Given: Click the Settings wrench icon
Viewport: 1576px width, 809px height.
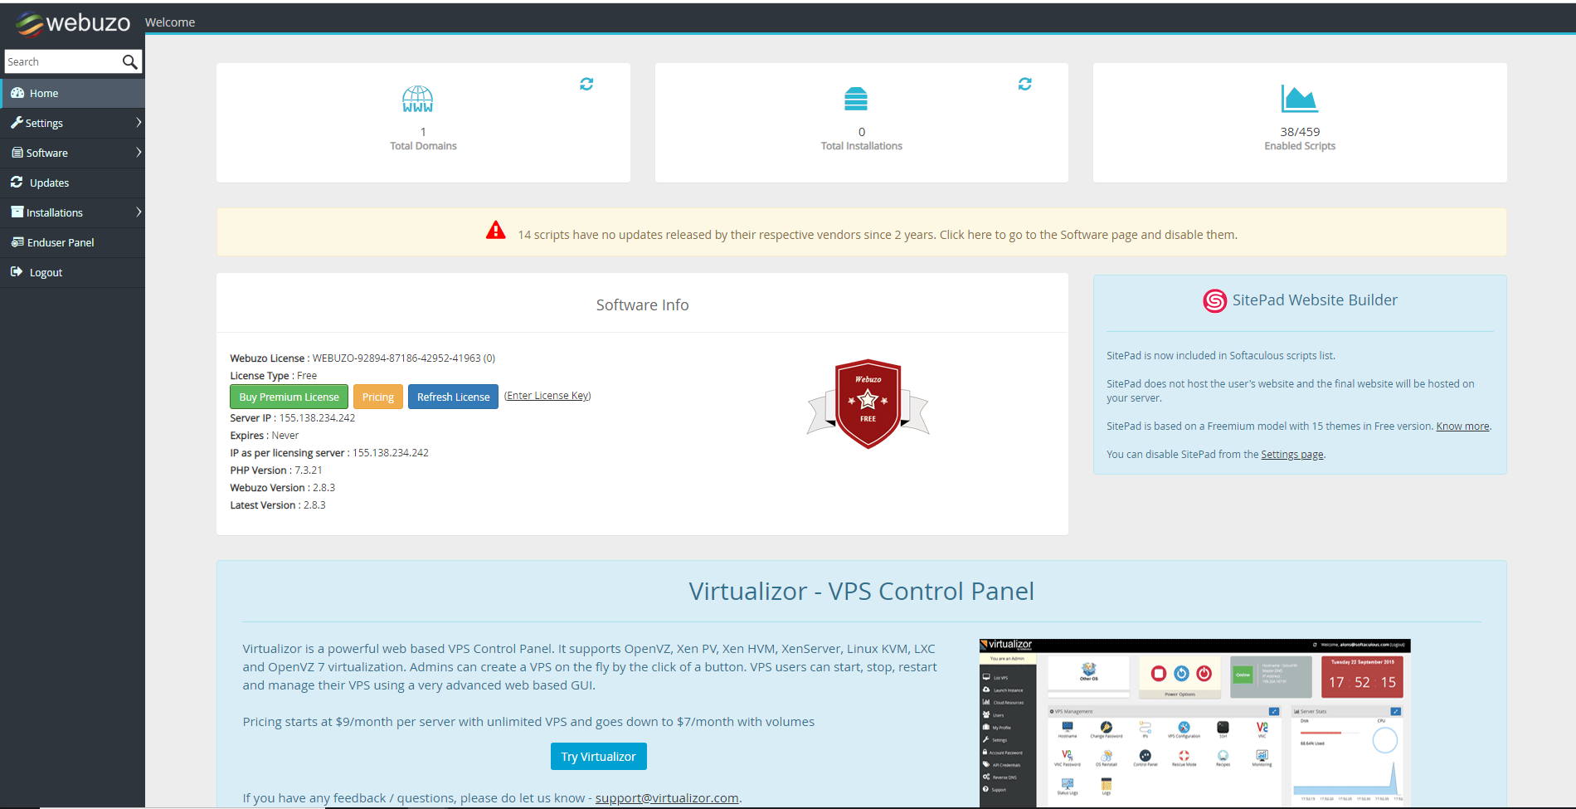Looking at the screenshot, I should (17, 123).
